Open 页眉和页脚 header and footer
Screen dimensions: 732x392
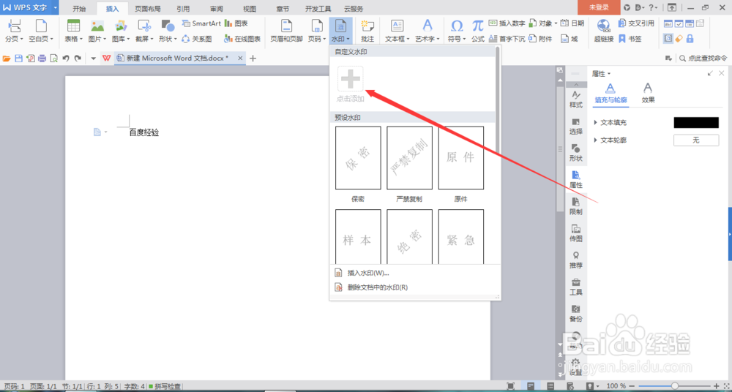(287, 31)
